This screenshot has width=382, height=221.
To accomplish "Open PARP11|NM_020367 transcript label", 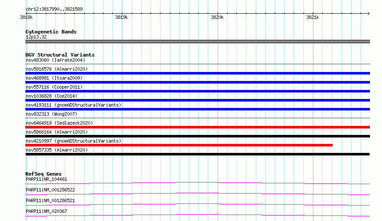I will (46, 211).
